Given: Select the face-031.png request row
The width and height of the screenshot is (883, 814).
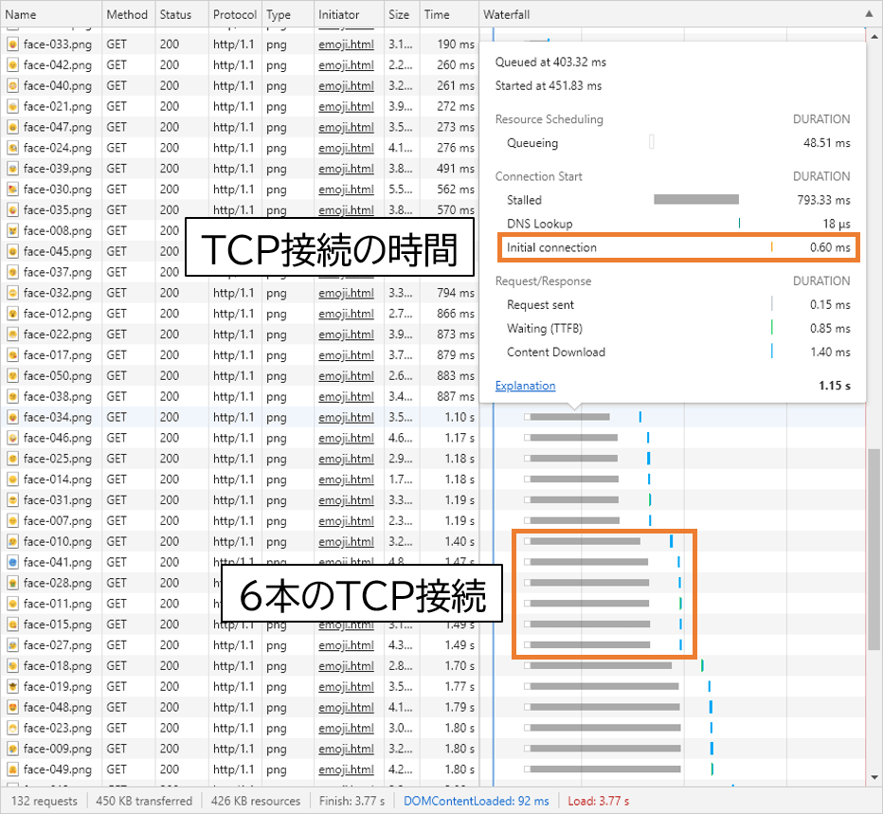Looking at the screenshot, I should pos(432,500).
